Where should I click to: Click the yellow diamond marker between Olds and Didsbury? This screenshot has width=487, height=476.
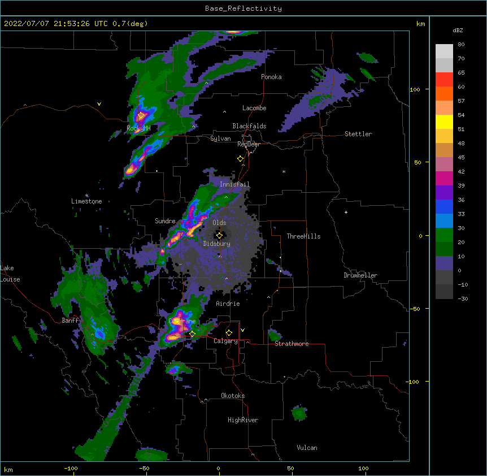(x=219, y=235)
